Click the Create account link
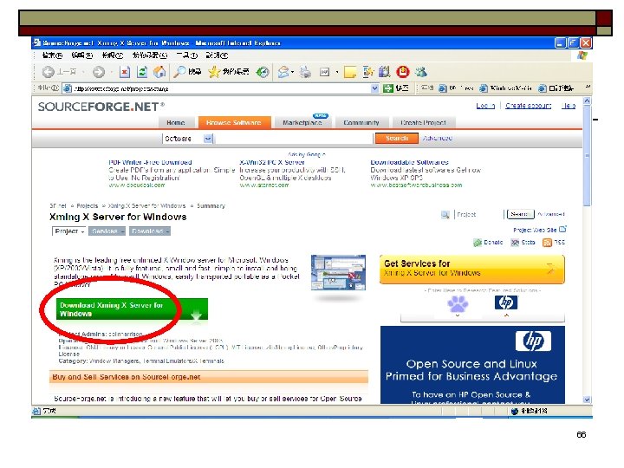The height and width of the screenshot is (468, 624). click(528, 106)
